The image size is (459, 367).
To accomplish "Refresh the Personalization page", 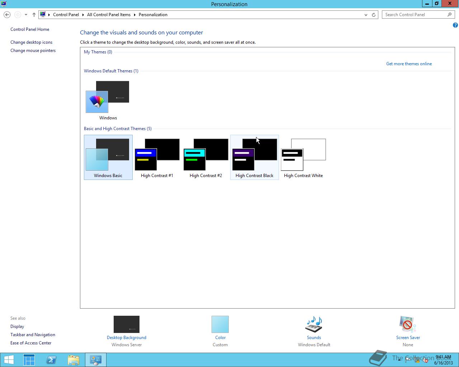I will pyautogui.click(x=374, y=15).
